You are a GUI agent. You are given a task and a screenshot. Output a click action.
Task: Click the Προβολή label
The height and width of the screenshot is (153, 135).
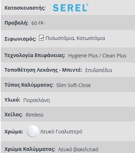point(16,23)
